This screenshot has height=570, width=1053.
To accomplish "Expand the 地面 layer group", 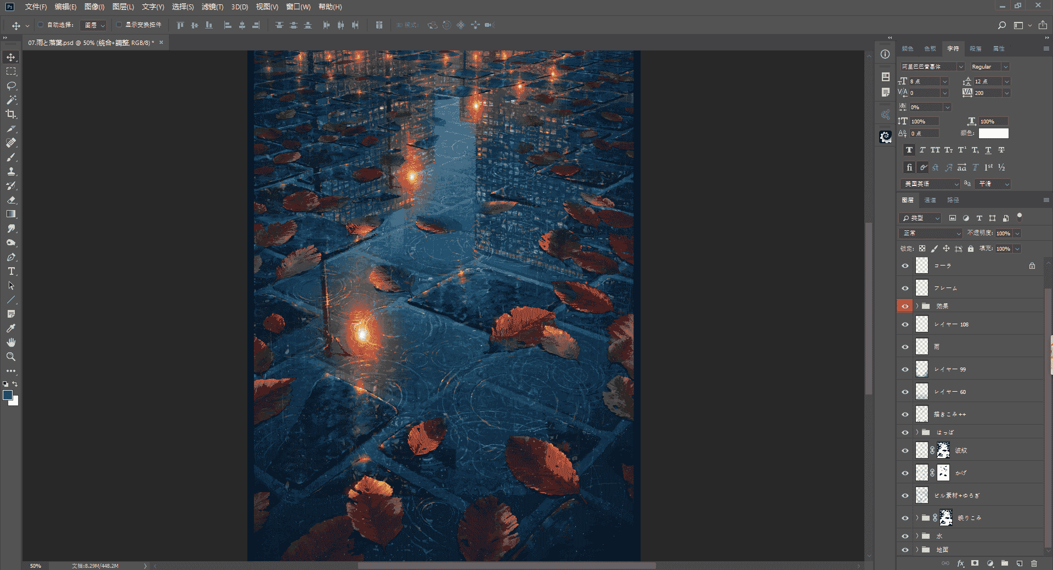I will [917, 549].
